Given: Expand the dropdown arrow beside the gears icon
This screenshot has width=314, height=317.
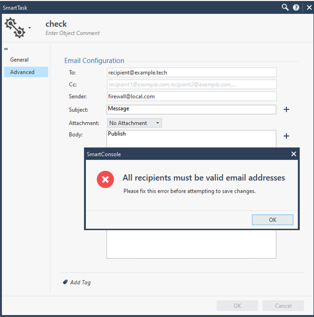Looking at the screenshot, I should pos(30,28).
